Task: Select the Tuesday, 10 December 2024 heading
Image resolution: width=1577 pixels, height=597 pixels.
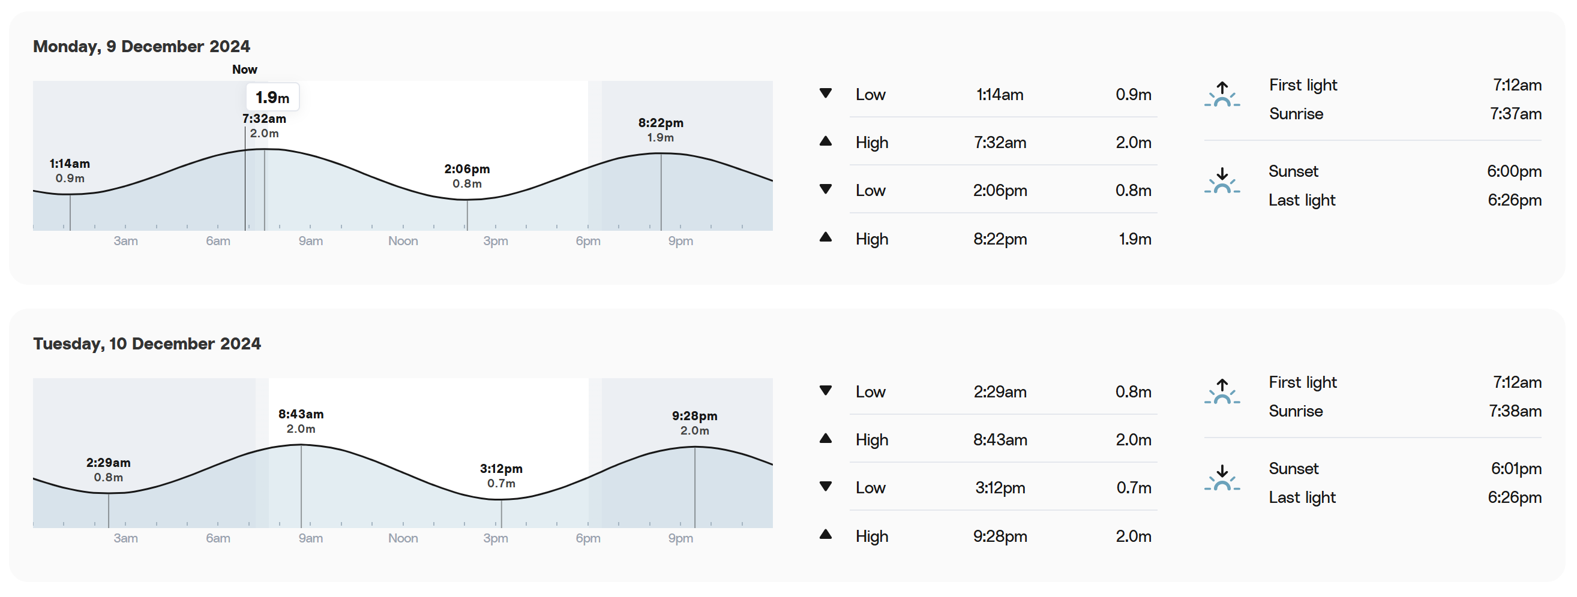Action: [147, 344]
